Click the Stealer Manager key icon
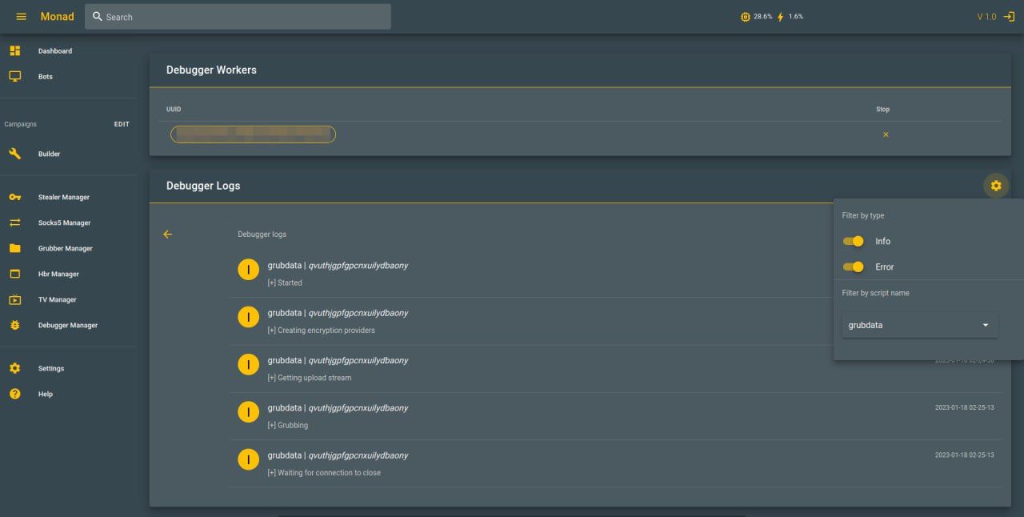The height and width of the screenshot is (517, 1024). pyautogui.click(x=14, y=197)
